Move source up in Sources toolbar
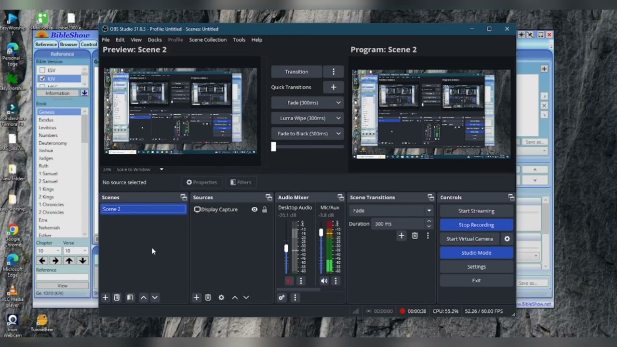The height and width of the screenshot is (347, 617). 235,297
